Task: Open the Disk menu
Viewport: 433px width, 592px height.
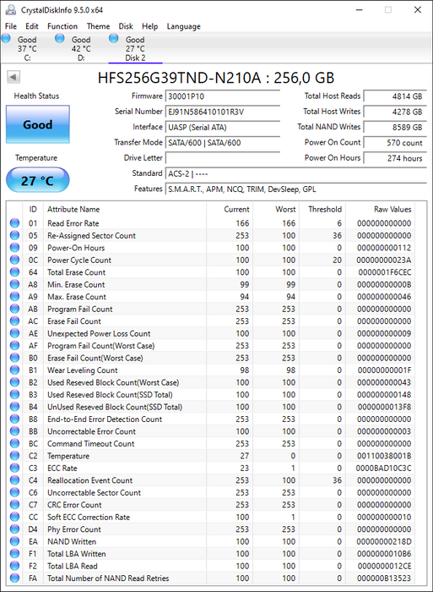Action: (126, 26)
